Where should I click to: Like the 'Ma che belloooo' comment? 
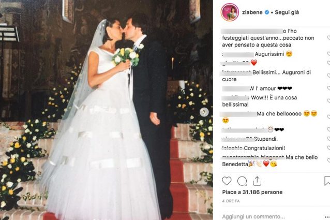[329, 116]
